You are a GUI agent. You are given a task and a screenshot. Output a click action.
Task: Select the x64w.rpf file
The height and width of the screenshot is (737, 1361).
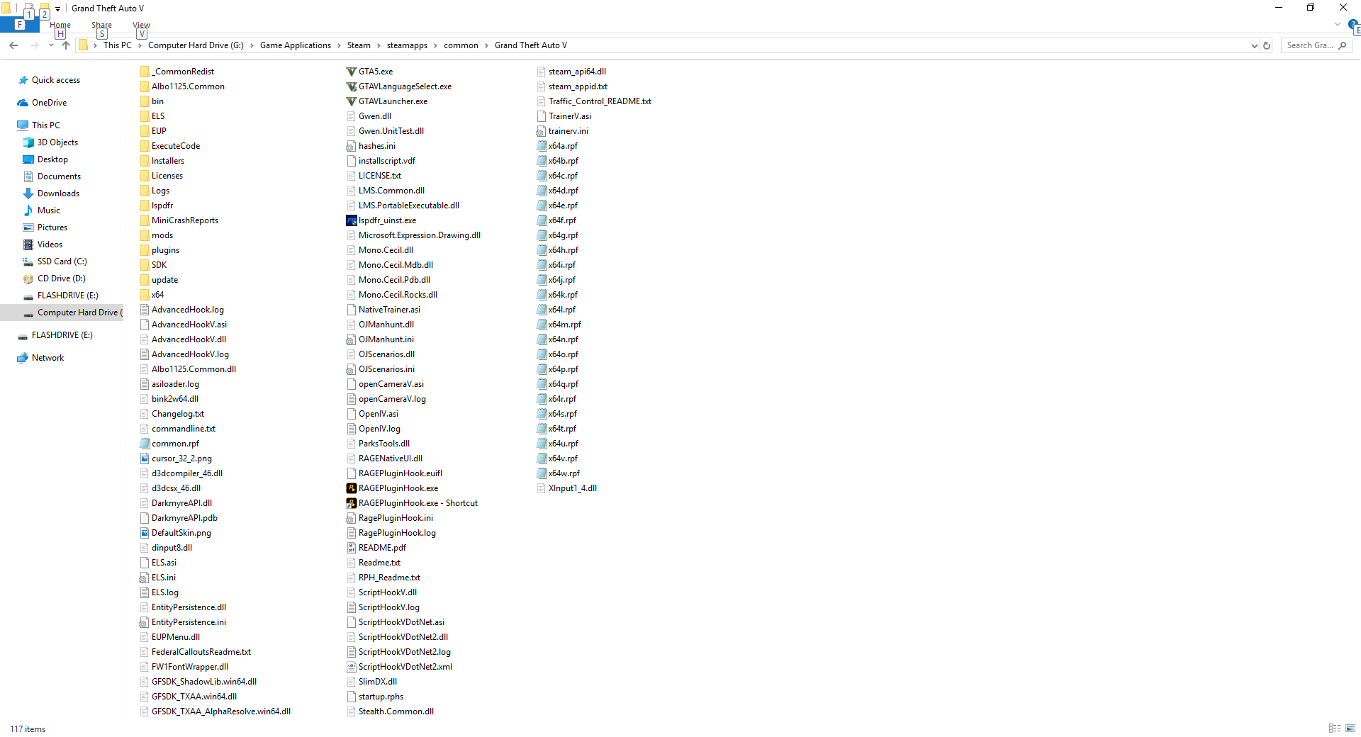tap(559, 473)
